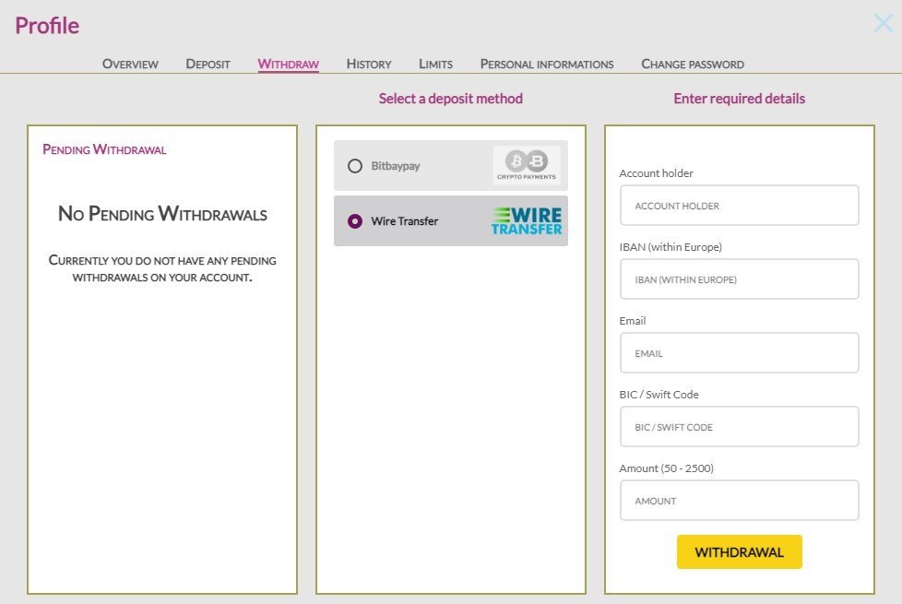Open Personal Informations tab

546,64
